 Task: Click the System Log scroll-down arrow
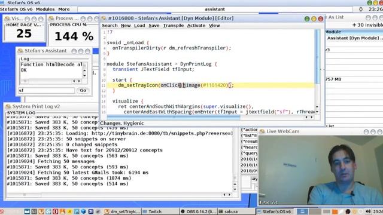point(235,189)
